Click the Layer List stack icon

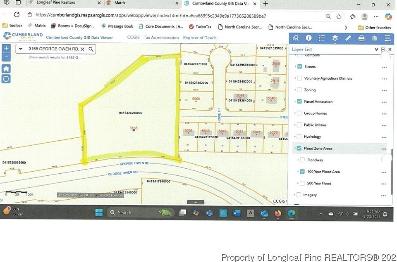pyautogui.click(x=335, y=38)
